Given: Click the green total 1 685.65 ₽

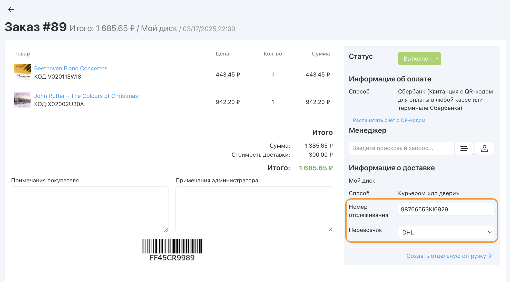Looking at the screenshot, I should click(x=316, y=168).
